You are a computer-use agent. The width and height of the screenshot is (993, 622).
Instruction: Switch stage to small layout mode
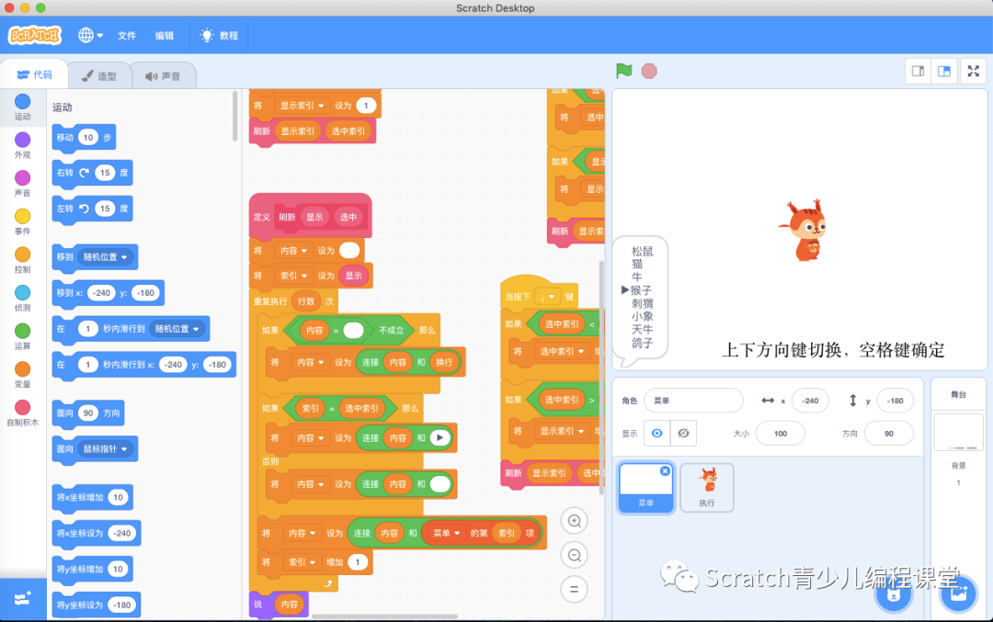pos(918,71)
